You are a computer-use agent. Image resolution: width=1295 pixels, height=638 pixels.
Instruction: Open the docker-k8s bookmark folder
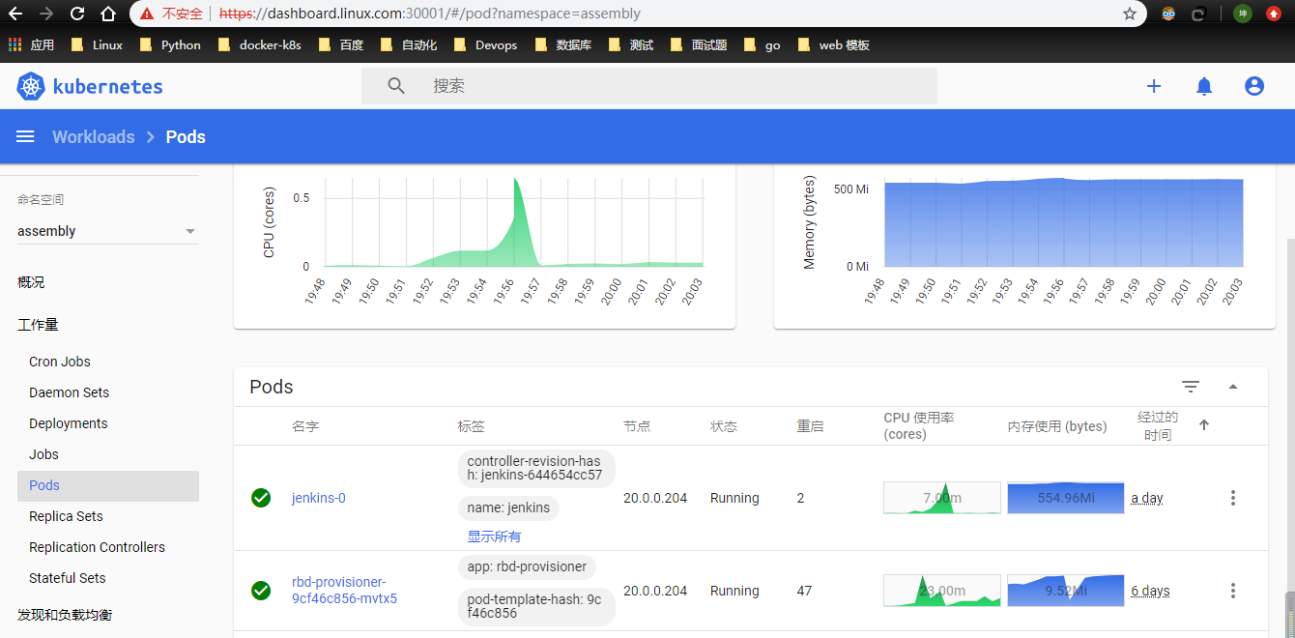coord(260,44)
